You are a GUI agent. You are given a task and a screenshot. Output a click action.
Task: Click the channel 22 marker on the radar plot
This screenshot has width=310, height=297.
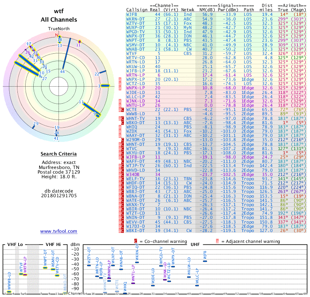[x=103, y=72]
